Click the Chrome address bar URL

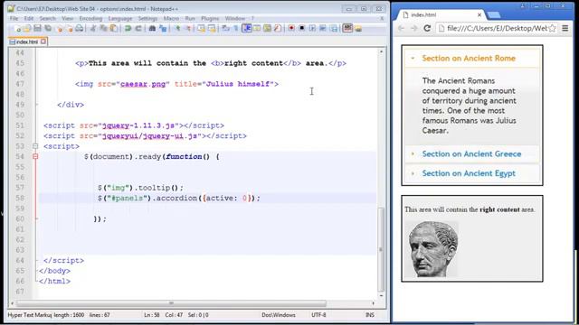pos(497,28)
